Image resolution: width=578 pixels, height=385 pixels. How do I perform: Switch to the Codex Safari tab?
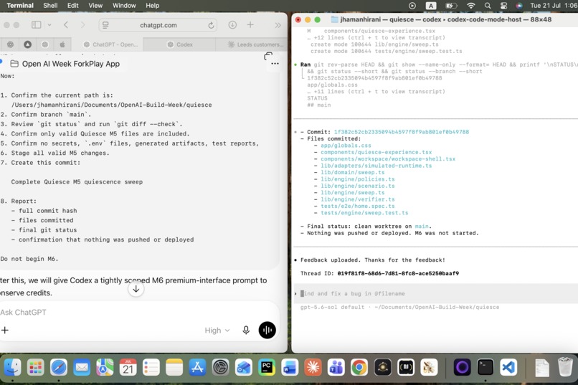coord(179,44)
